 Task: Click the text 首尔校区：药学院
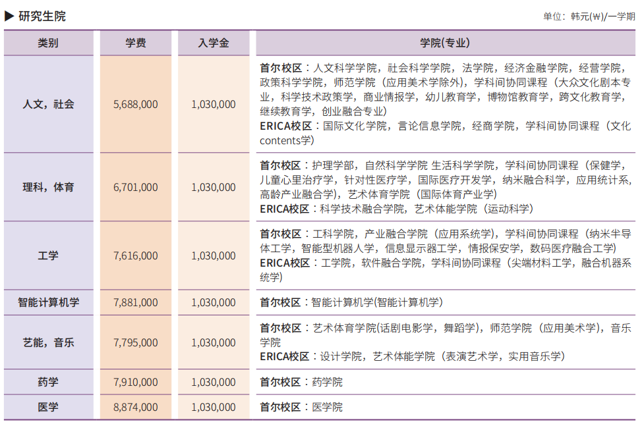(301, 382)
